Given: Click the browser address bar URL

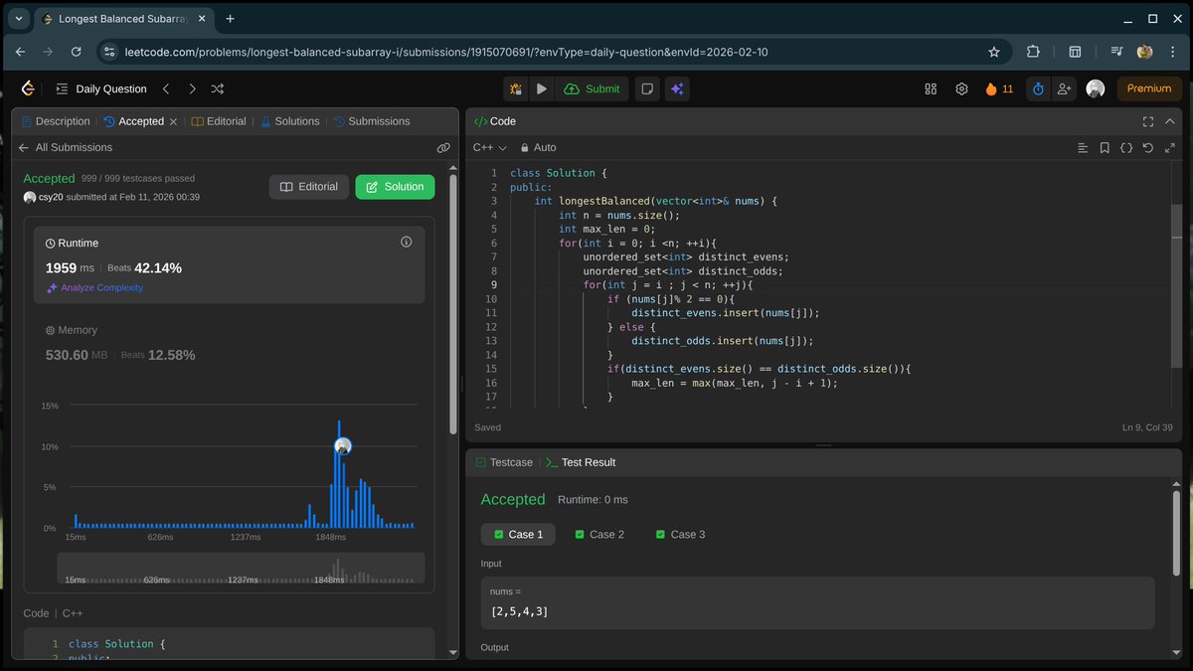Looking at the screenshot, I should point(446,52).
